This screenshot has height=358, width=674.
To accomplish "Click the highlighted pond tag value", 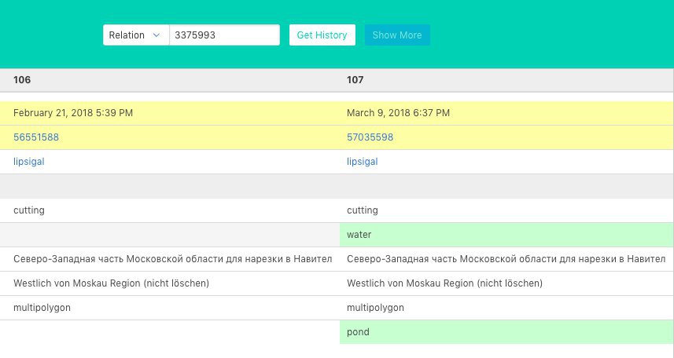I will coord(506,332).
